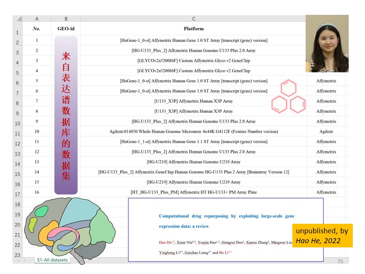Click the purple vertical Chinese text banner
The height and width of the screenshot is (274, 365).
click(x=66, y=115)
